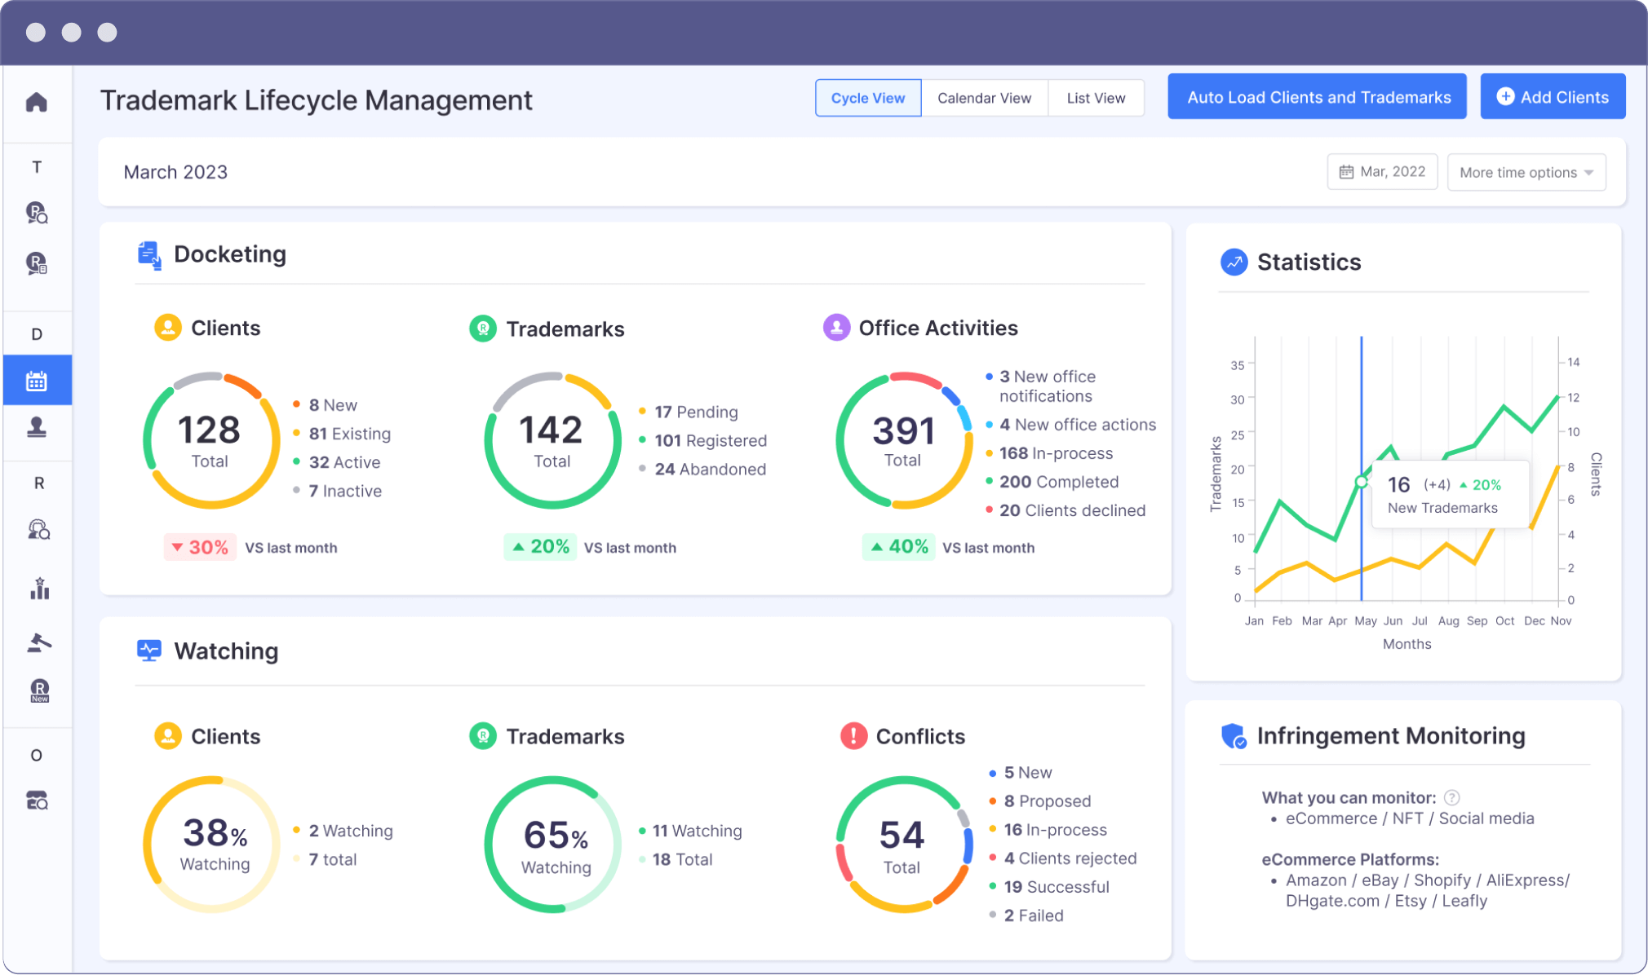Go to the Home sidebar icon
This screenshot has height=975, width=1648.
(37, 103)
